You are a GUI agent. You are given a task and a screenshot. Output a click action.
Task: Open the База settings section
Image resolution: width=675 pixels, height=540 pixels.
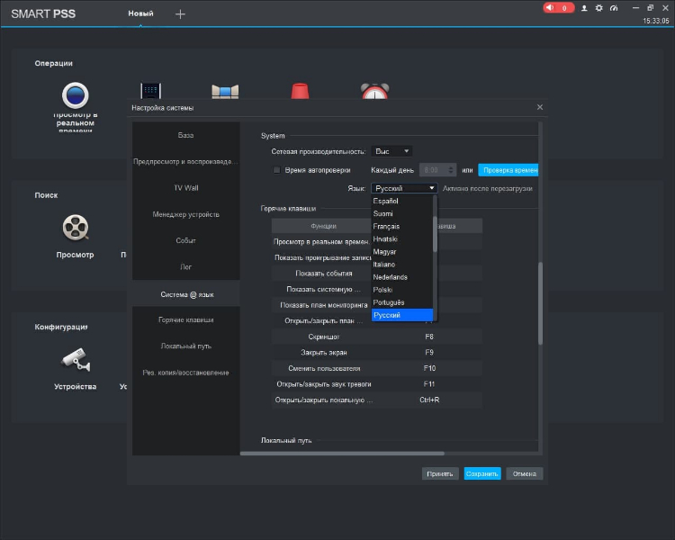point(186,135)
